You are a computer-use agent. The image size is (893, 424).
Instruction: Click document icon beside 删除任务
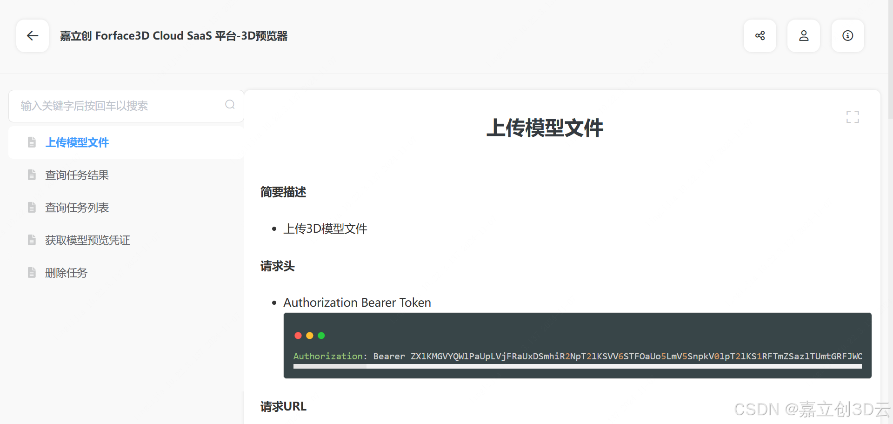click(32, 273)
